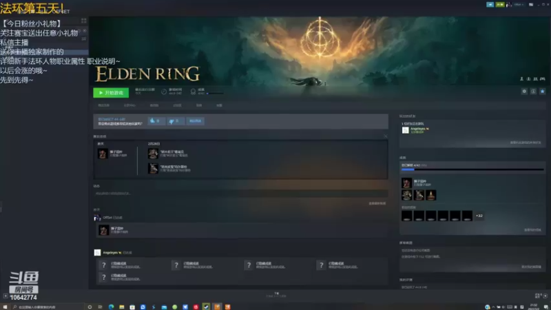
Task: Recommend the game with thumbs up
Action: (156, 121)
